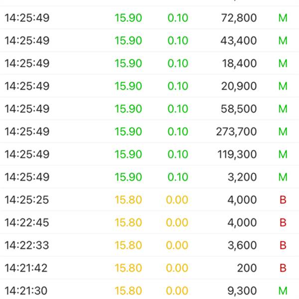Tap the red B marker at 14:21:42
Screen dimensions: 299x299
pyautogui.click(x=283, y=268)
